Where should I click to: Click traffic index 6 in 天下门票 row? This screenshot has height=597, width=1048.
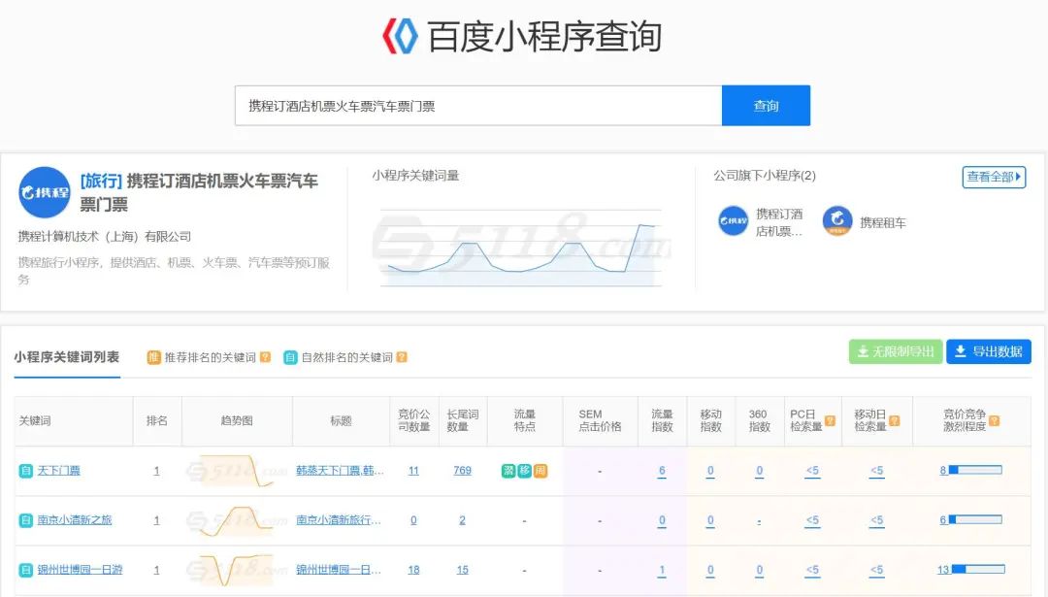click(662, 471)
